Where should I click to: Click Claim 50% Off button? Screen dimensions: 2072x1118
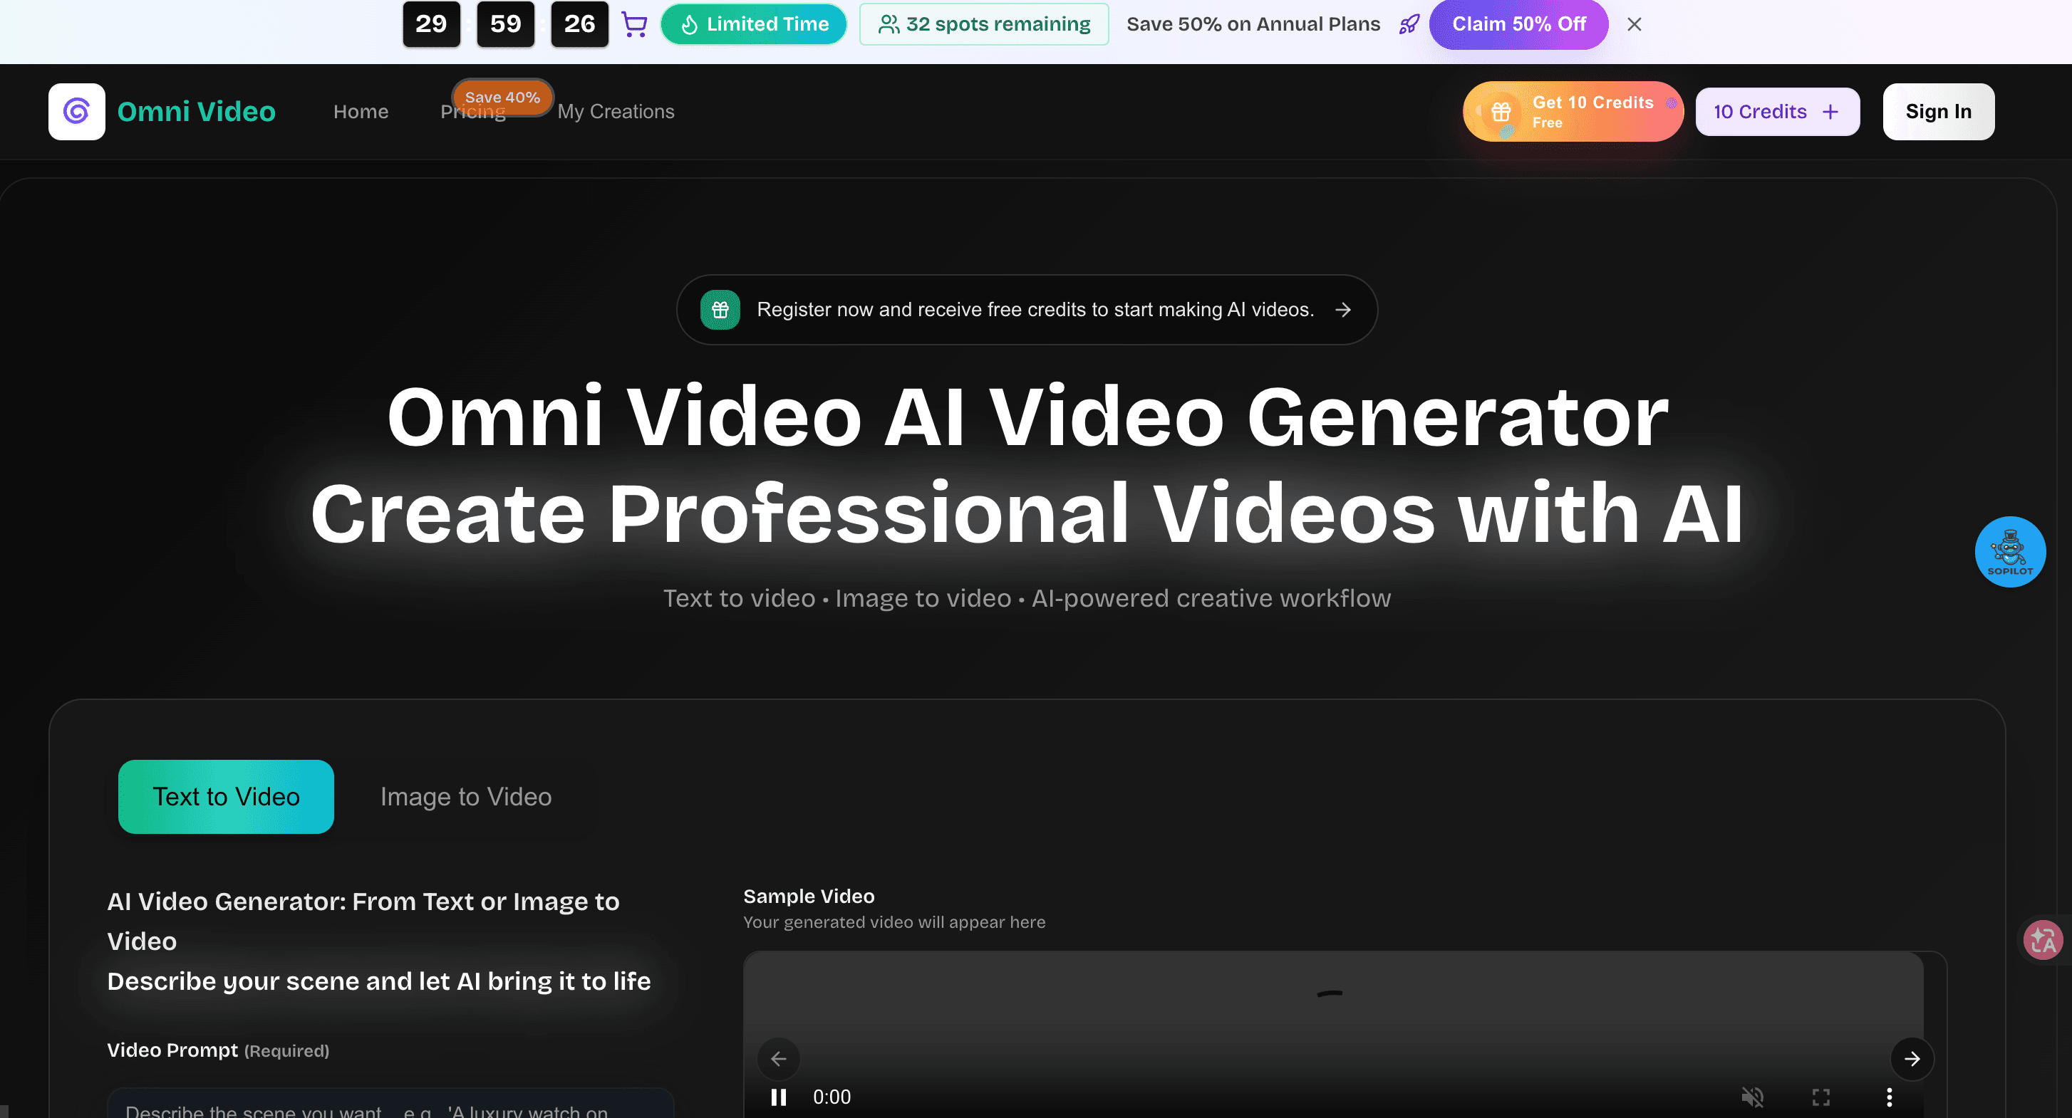1518,24
